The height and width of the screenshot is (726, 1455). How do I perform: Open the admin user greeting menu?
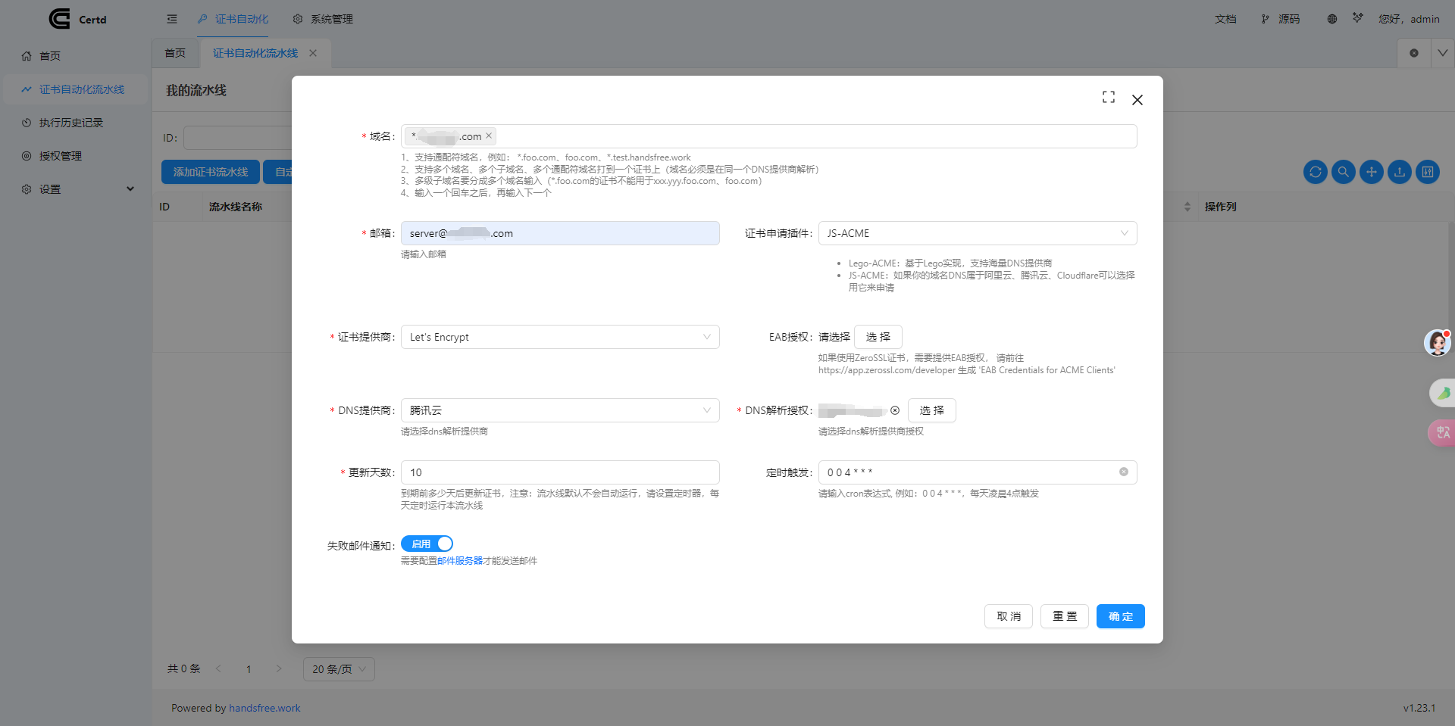(1409, 19)
